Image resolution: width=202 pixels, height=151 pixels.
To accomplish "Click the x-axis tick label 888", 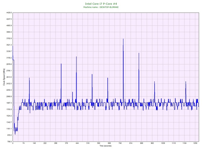I will point(141,143).
